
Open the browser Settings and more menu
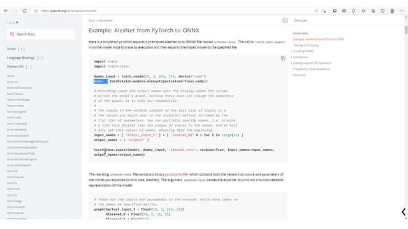[x=402, y=11]
